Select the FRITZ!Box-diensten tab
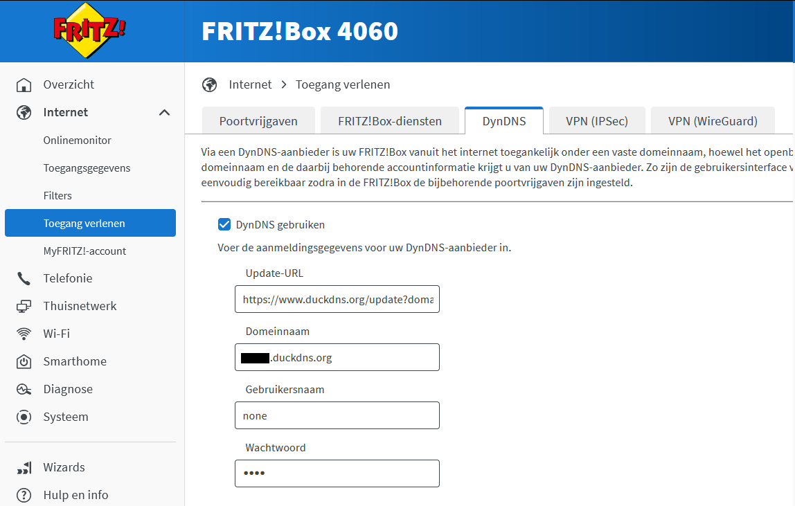The image size is (795, 506). tap(389, 121)
